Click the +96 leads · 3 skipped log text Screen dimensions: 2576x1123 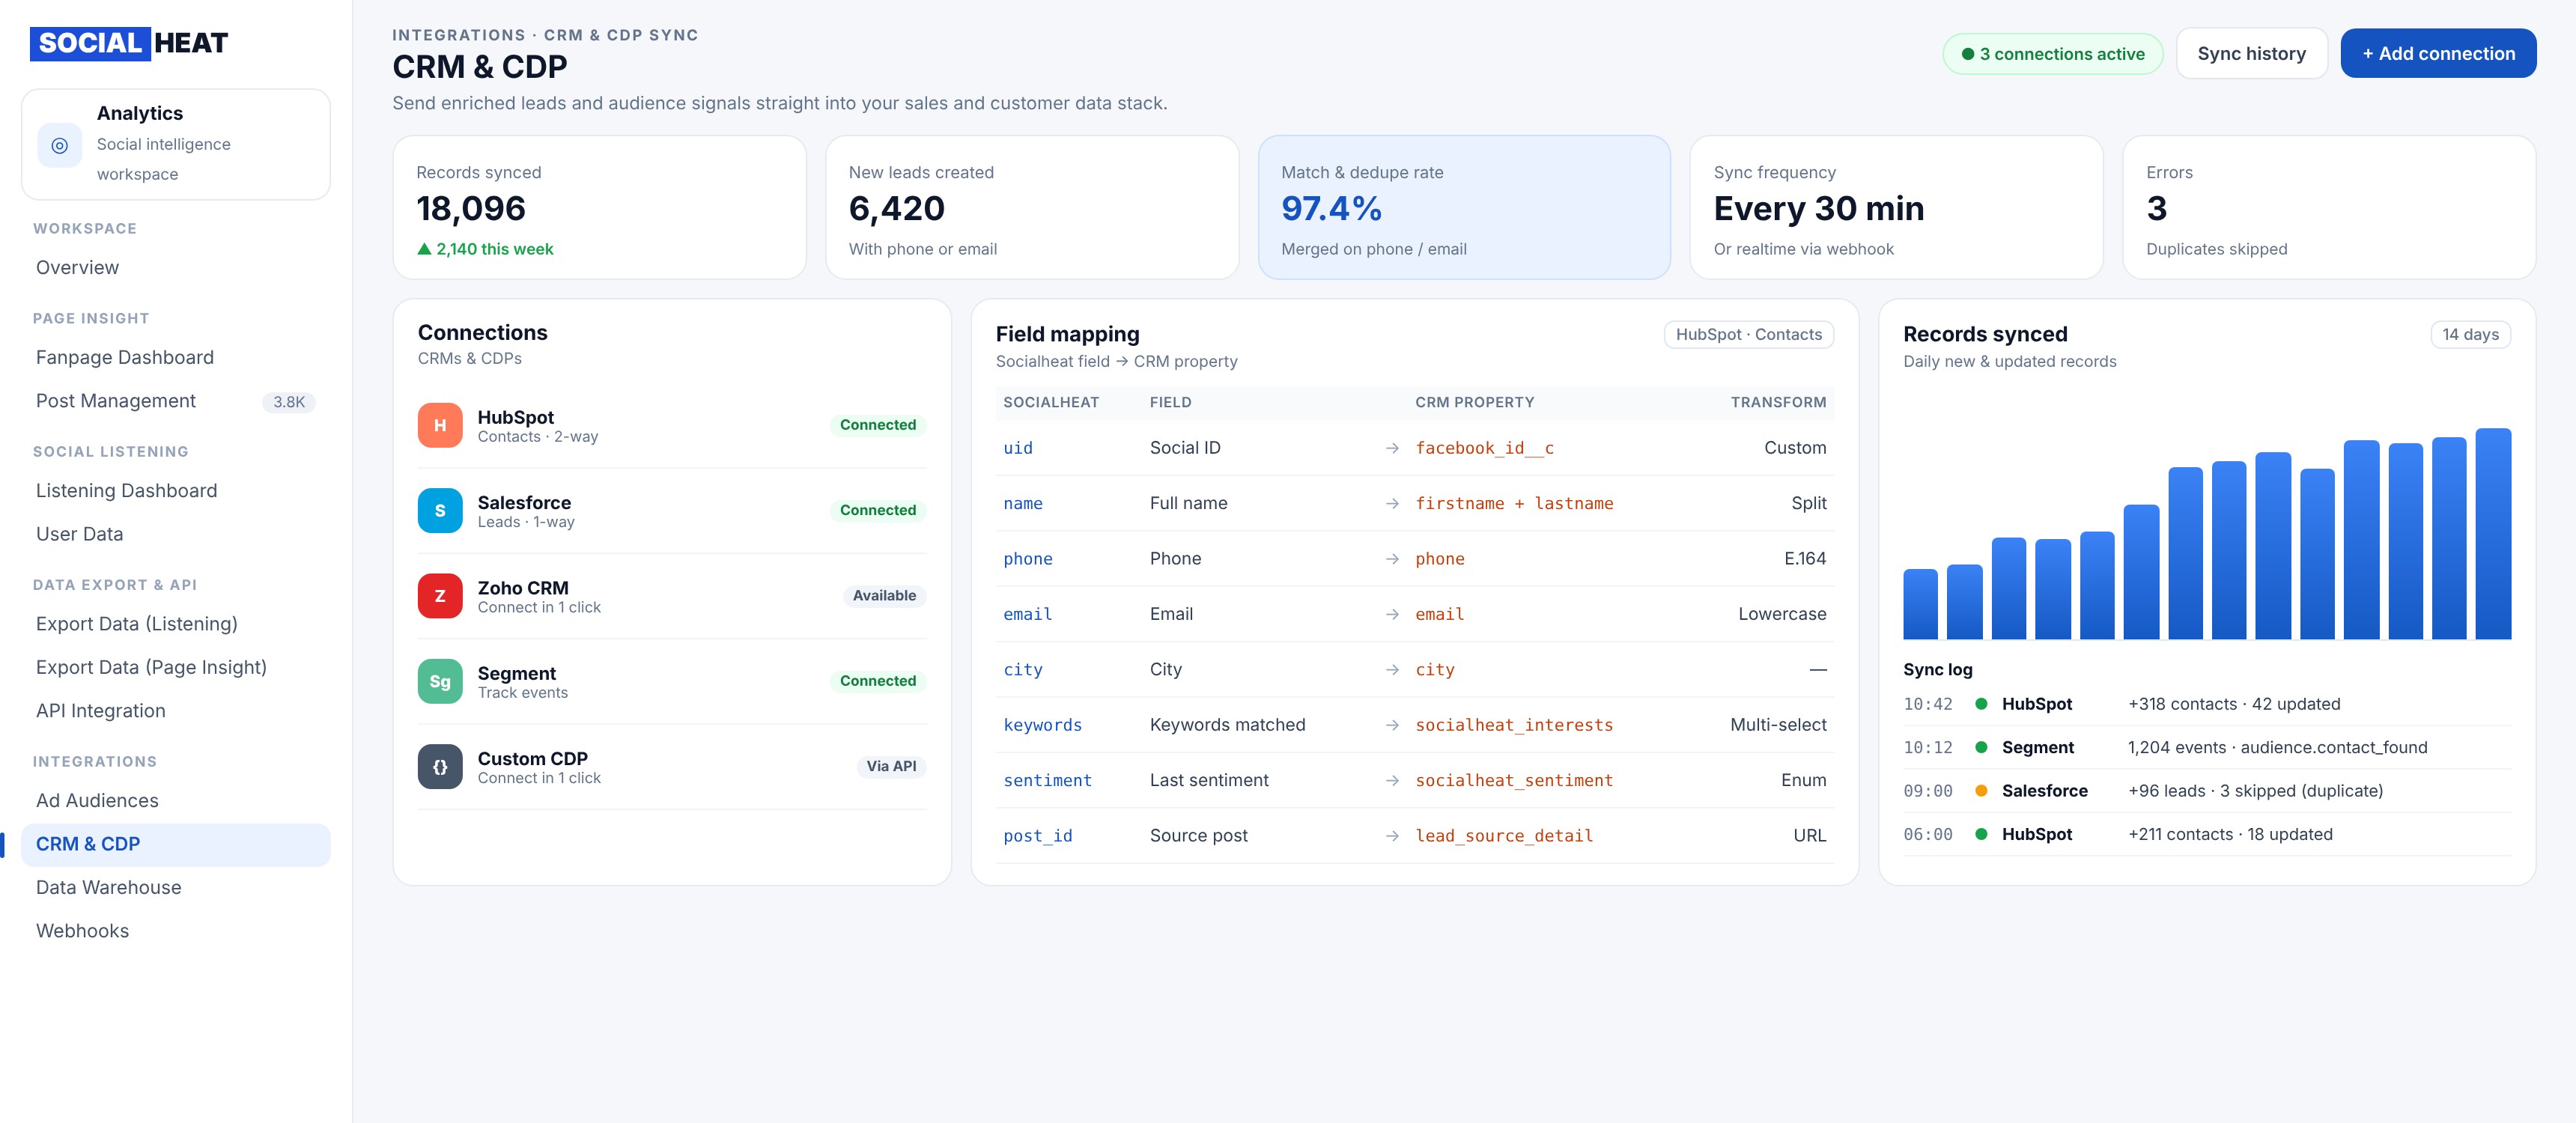pos(2255,791)
